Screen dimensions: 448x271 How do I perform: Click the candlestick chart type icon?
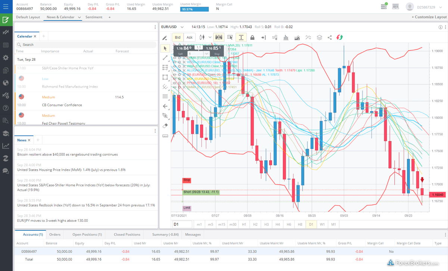[202, 37]
